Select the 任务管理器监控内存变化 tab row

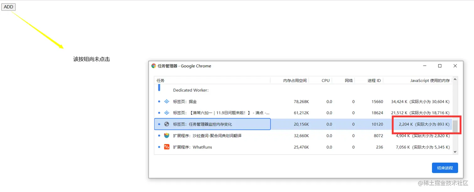pos(303,124)
